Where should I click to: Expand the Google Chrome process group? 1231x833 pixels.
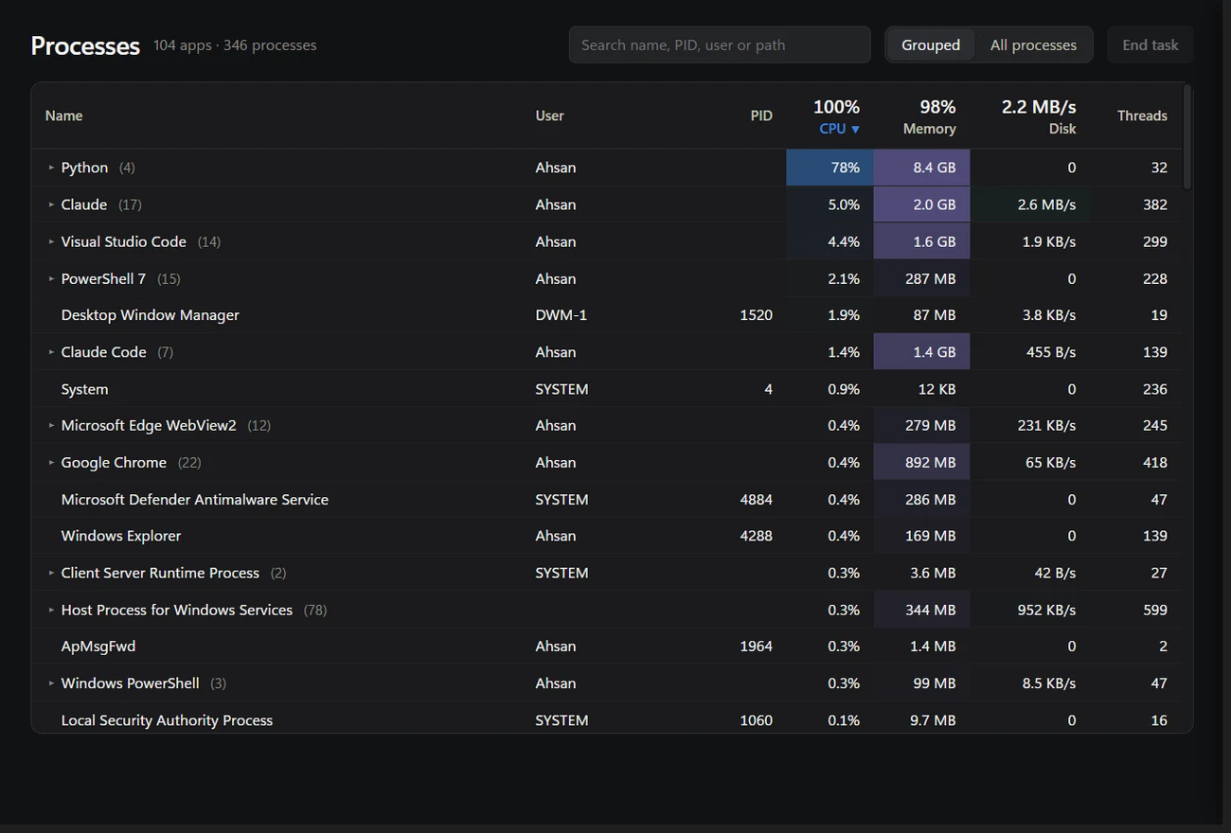[x=51, y=463]
